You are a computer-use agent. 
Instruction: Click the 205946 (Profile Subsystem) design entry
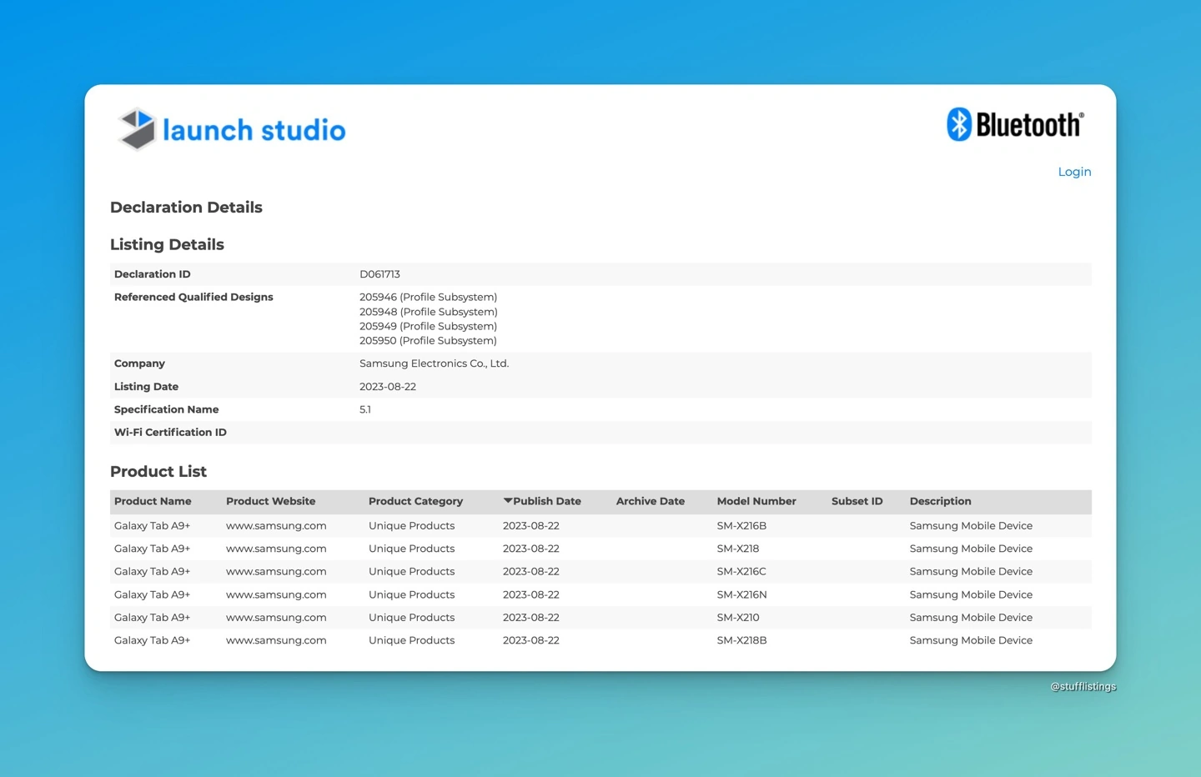428,298
